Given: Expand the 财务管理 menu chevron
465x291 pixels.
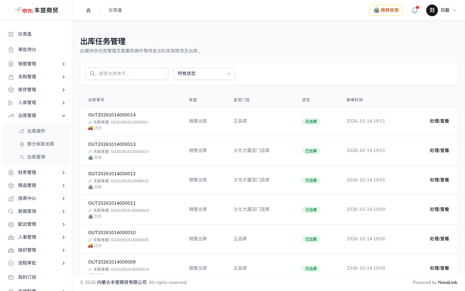Looking at the screenshot, I should [x=64, y=173].
